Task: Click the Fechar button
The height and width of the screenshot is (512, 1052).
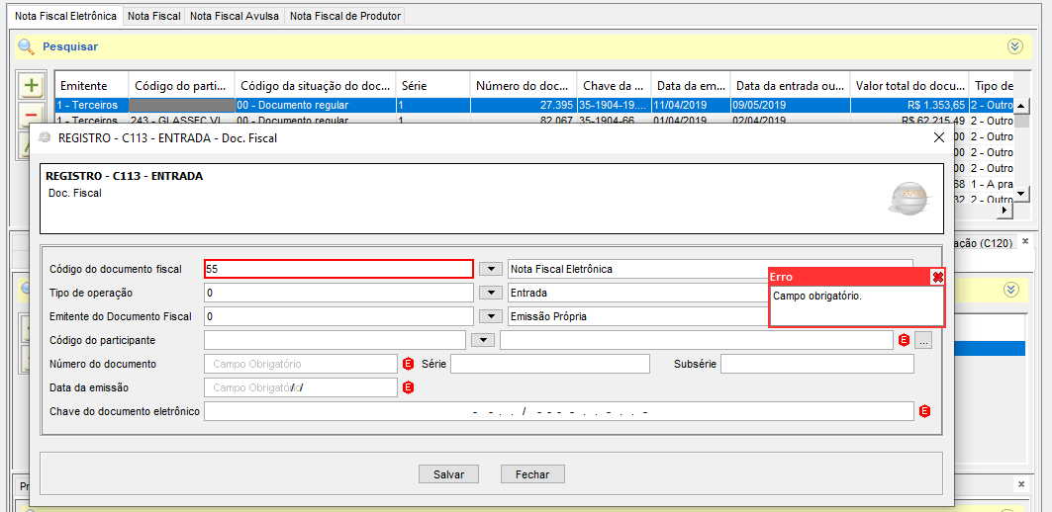Action: (531, 474)
